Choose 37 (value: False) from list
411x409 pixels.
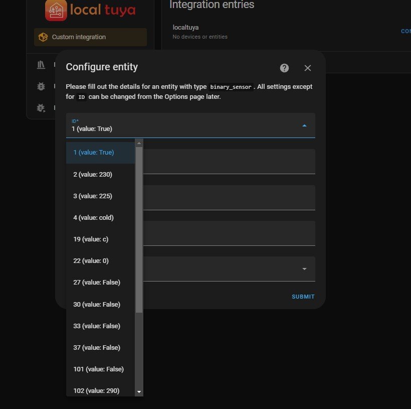coord(100,348)
